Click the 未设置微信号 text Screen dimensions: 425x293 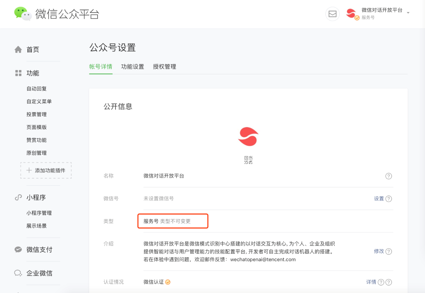coord(159,199)
